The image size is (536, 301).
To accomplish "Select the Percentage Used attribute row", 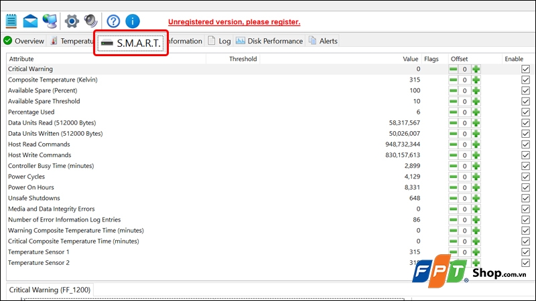I will (270, 112).
